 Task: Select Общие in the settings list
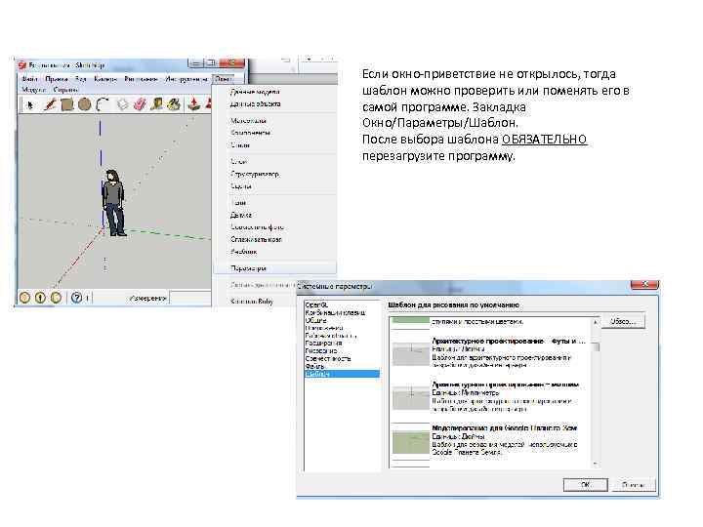pos(315,320)
